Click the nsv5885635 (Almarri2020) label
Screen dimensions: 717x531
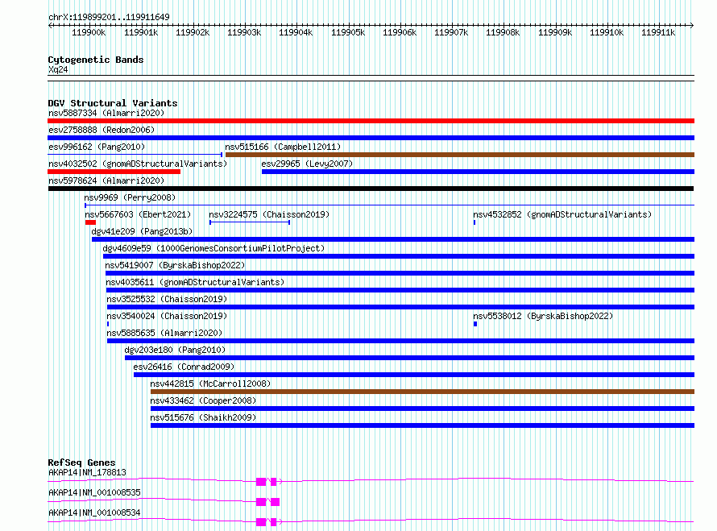pyautogui.click(x=164, y=333)
